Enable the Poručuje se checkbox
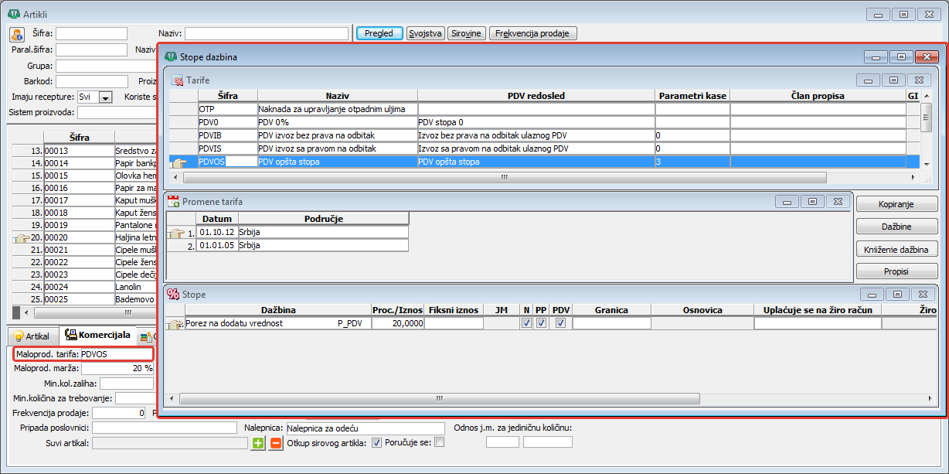 (x=440, y=443)
